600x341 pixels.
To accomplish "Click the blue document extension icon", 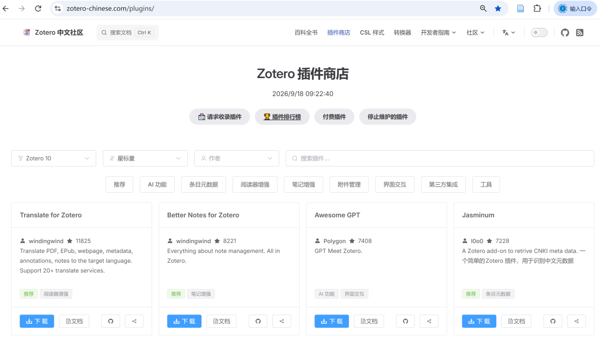I will 520,9.
